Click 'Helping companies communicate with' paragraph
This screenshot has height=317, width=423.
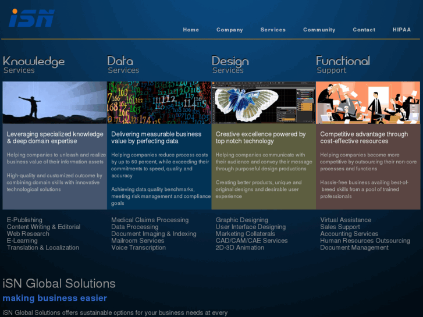tap(264, 162)
